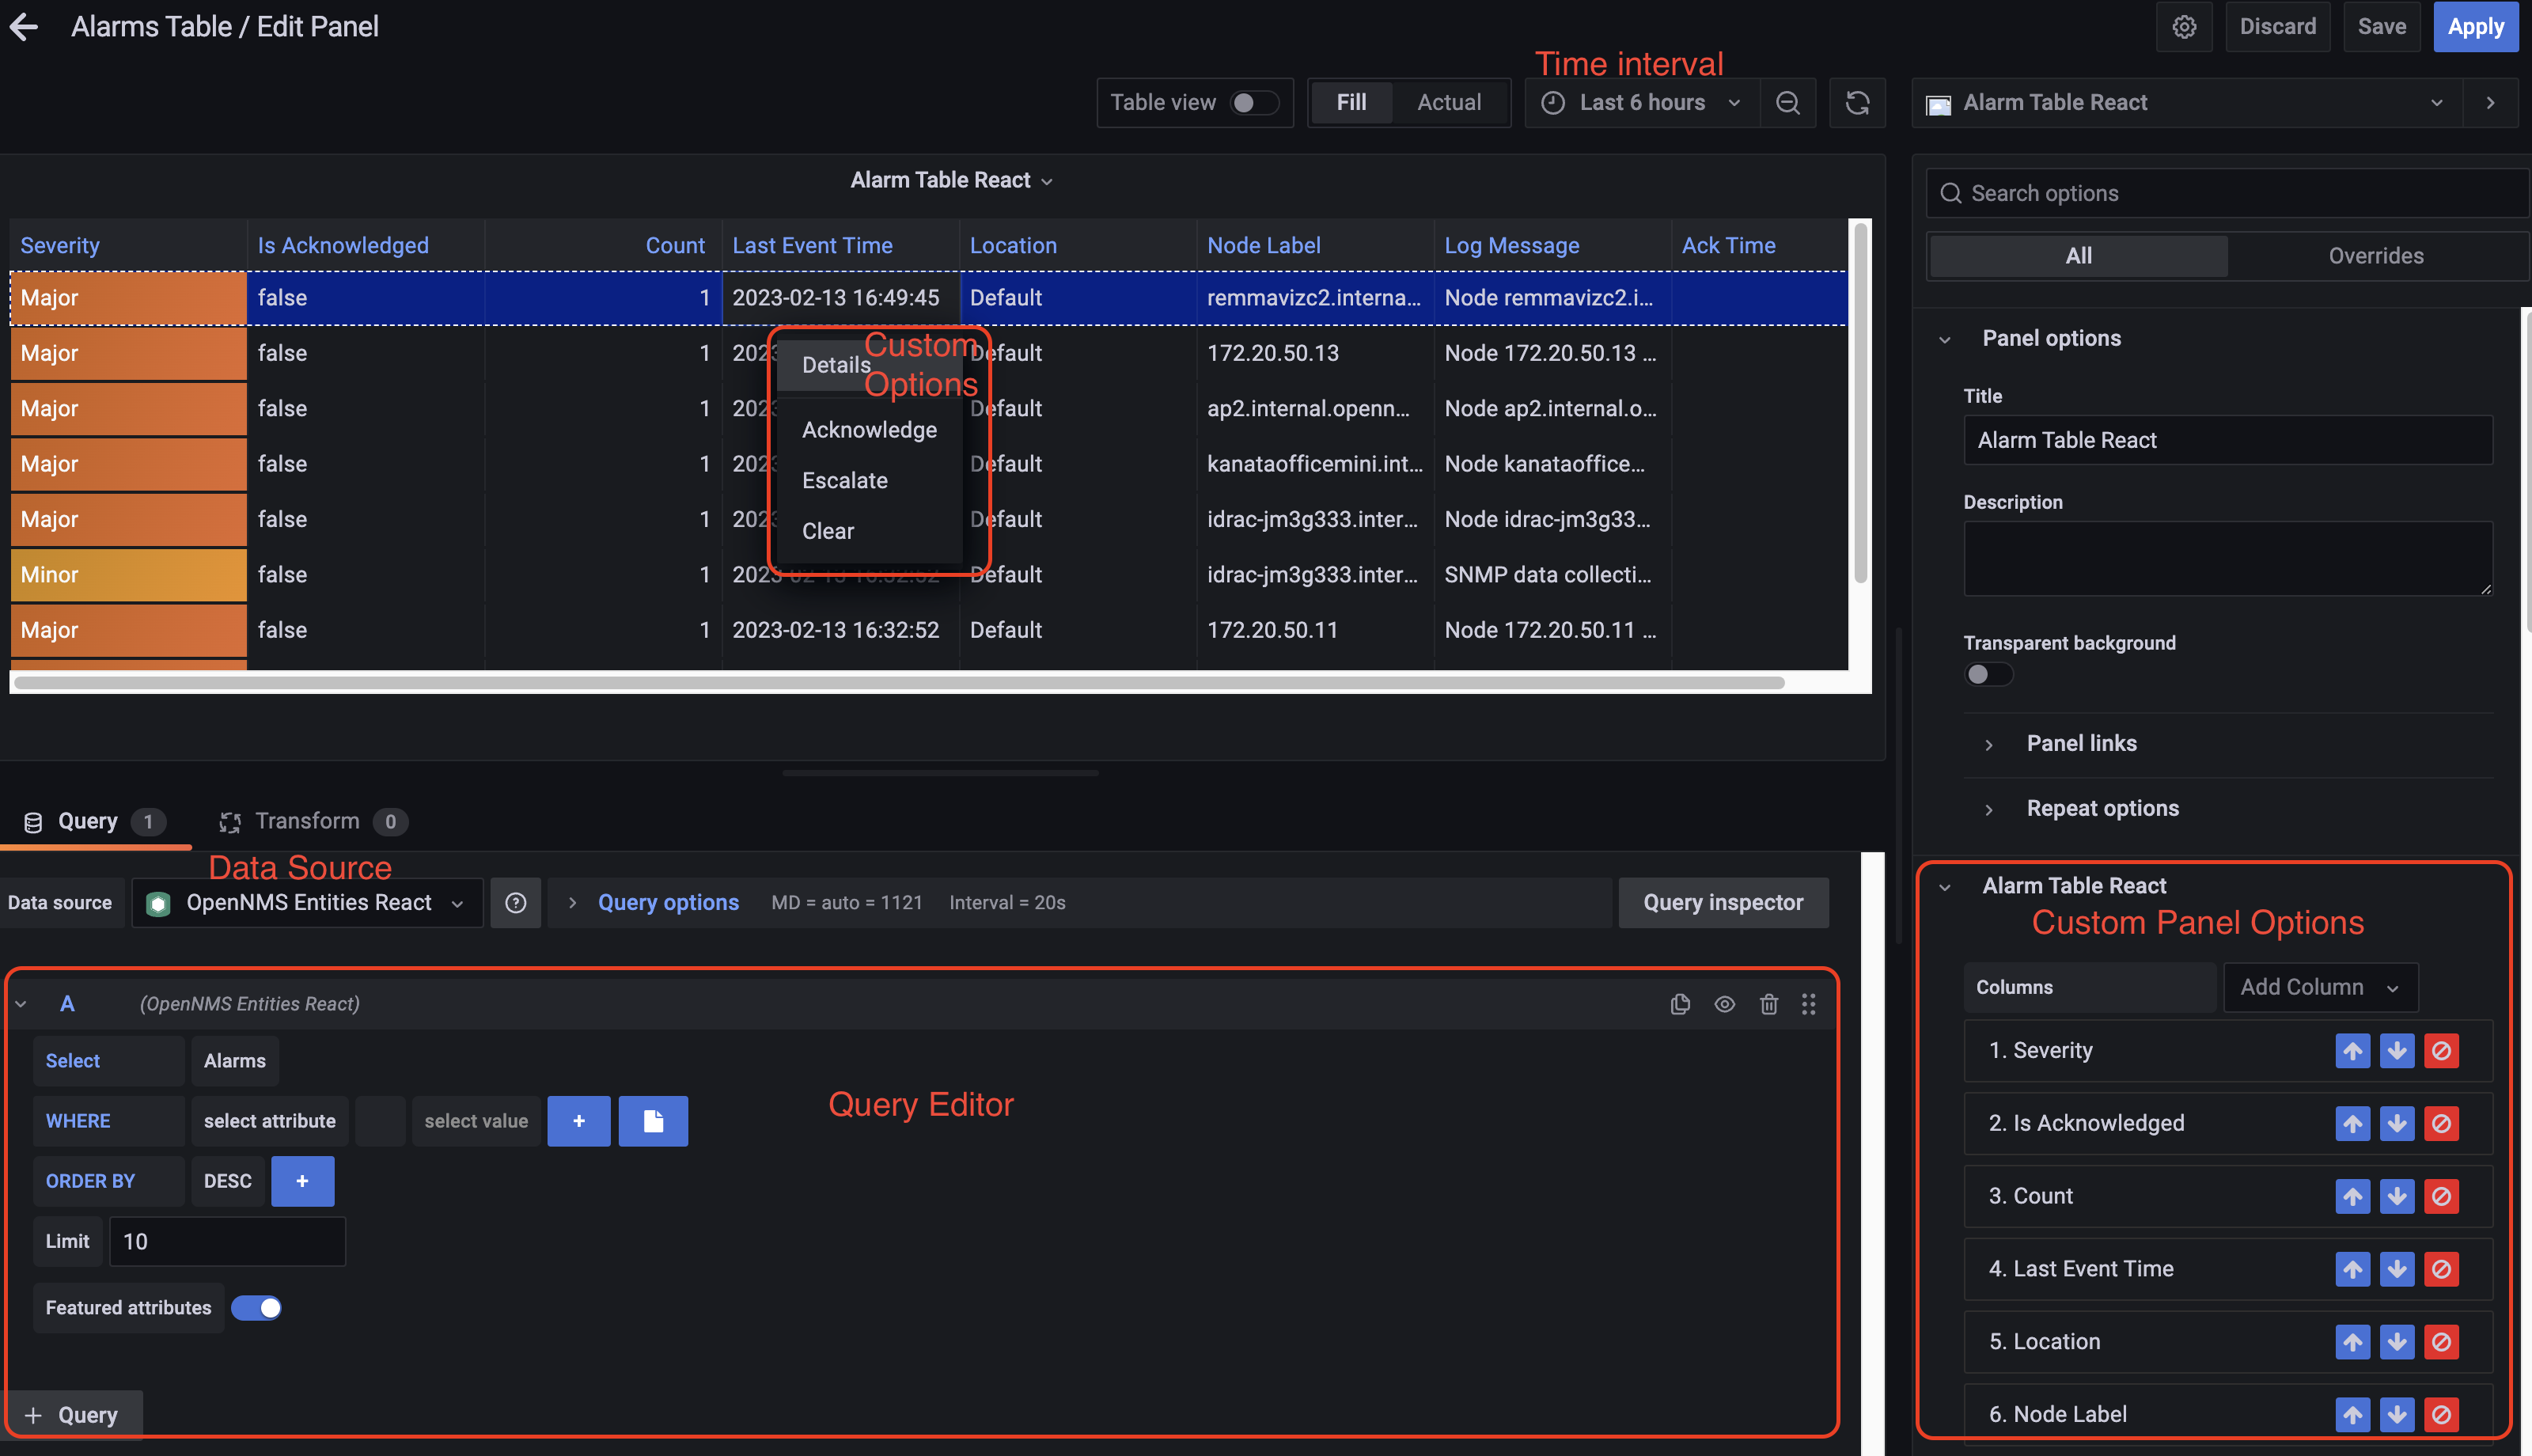The width and height of the screenshot is (2532, 1456).
Task: Click the Apply button
Action: coord(2476,27)
